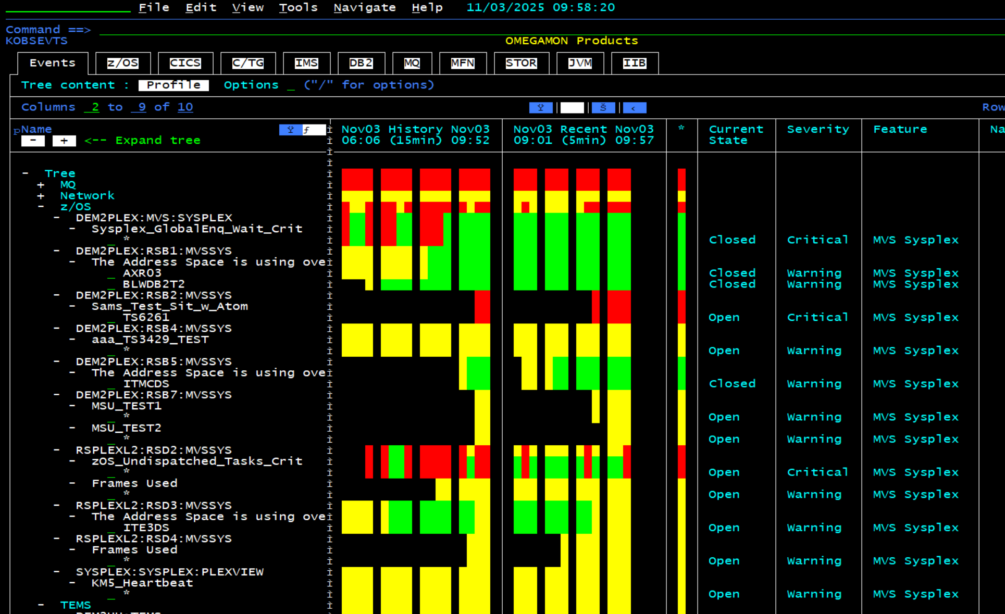Open the Navigate menu
This screenshot has width=1005, height=614.
click(364, 8)
